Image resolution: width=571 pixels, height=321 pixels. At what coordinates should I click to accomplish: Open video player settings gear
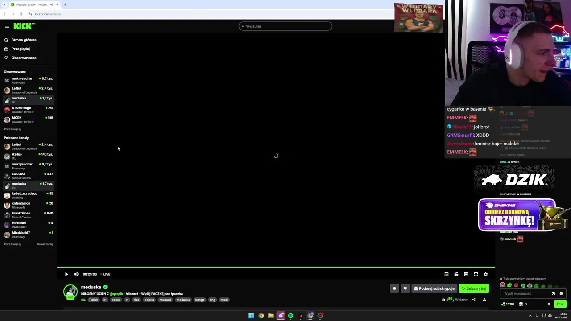point(486,274)
